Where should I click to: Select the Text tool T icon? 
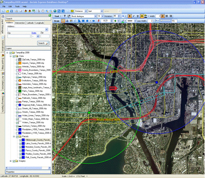pyautogui.click(x=65, y=16)
